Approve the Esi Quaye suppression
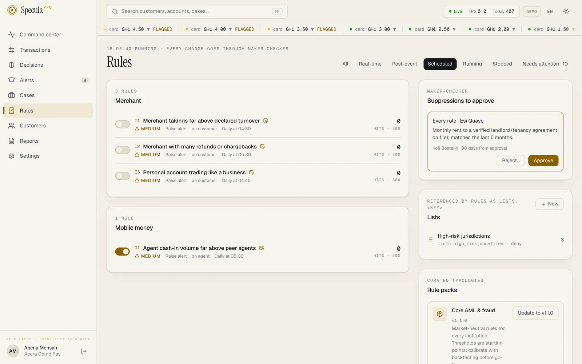The height and width of the screenshot is (364, 582). point(543,161)
